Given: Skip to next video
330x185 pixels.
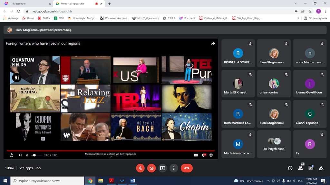Looking at the screenshot, I should click(x=20, y=155).
